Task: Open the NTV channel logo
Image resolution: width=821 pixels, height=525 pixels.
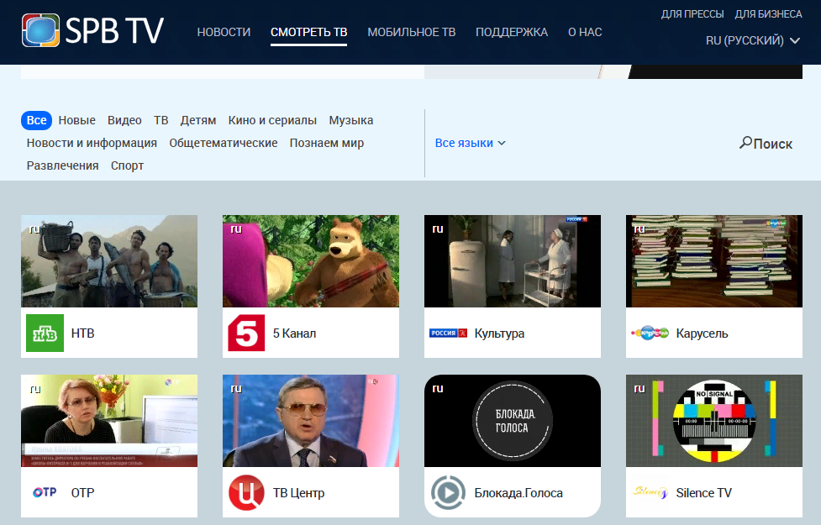Action: (x=45, y=333)
